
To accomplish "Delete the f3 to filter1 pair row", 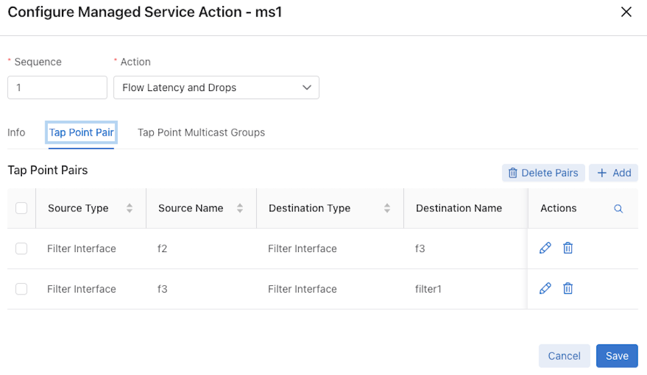I will [x=568, y=289].
